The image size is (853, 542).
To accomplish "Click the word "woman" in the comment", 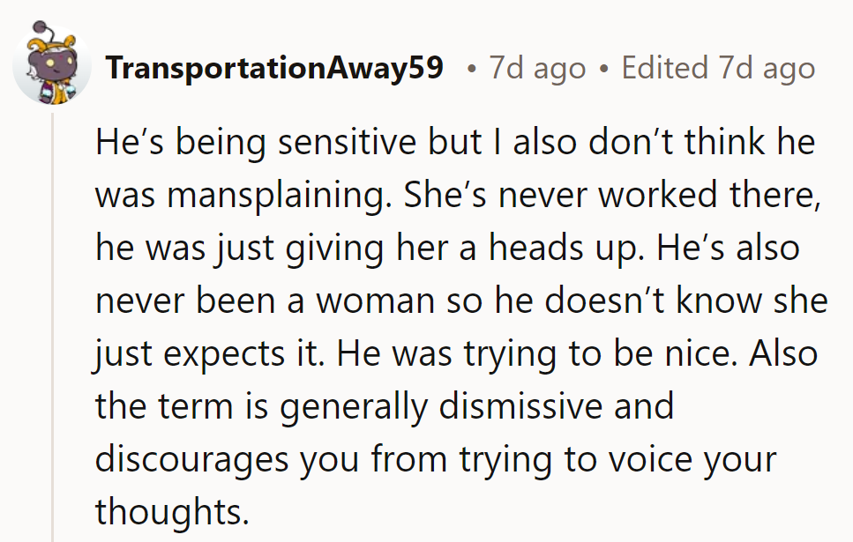I will tap(376, 301).
